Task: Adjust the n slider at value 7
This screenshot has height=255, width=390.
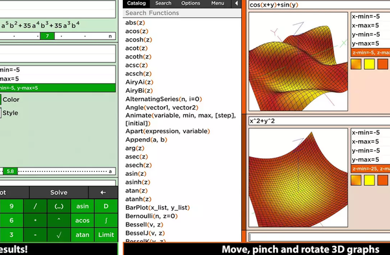Action: pos(47,36)
